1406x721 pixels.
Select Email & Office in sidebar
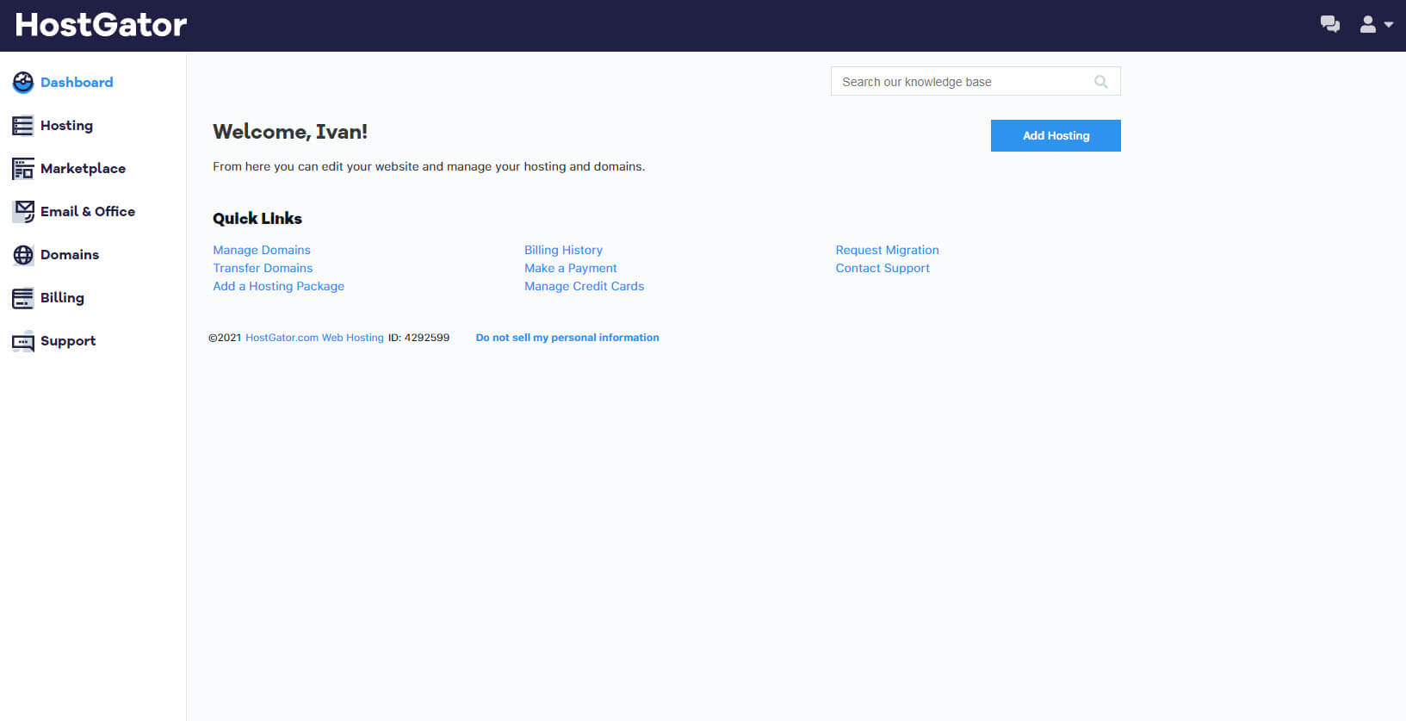click(88, 212)
